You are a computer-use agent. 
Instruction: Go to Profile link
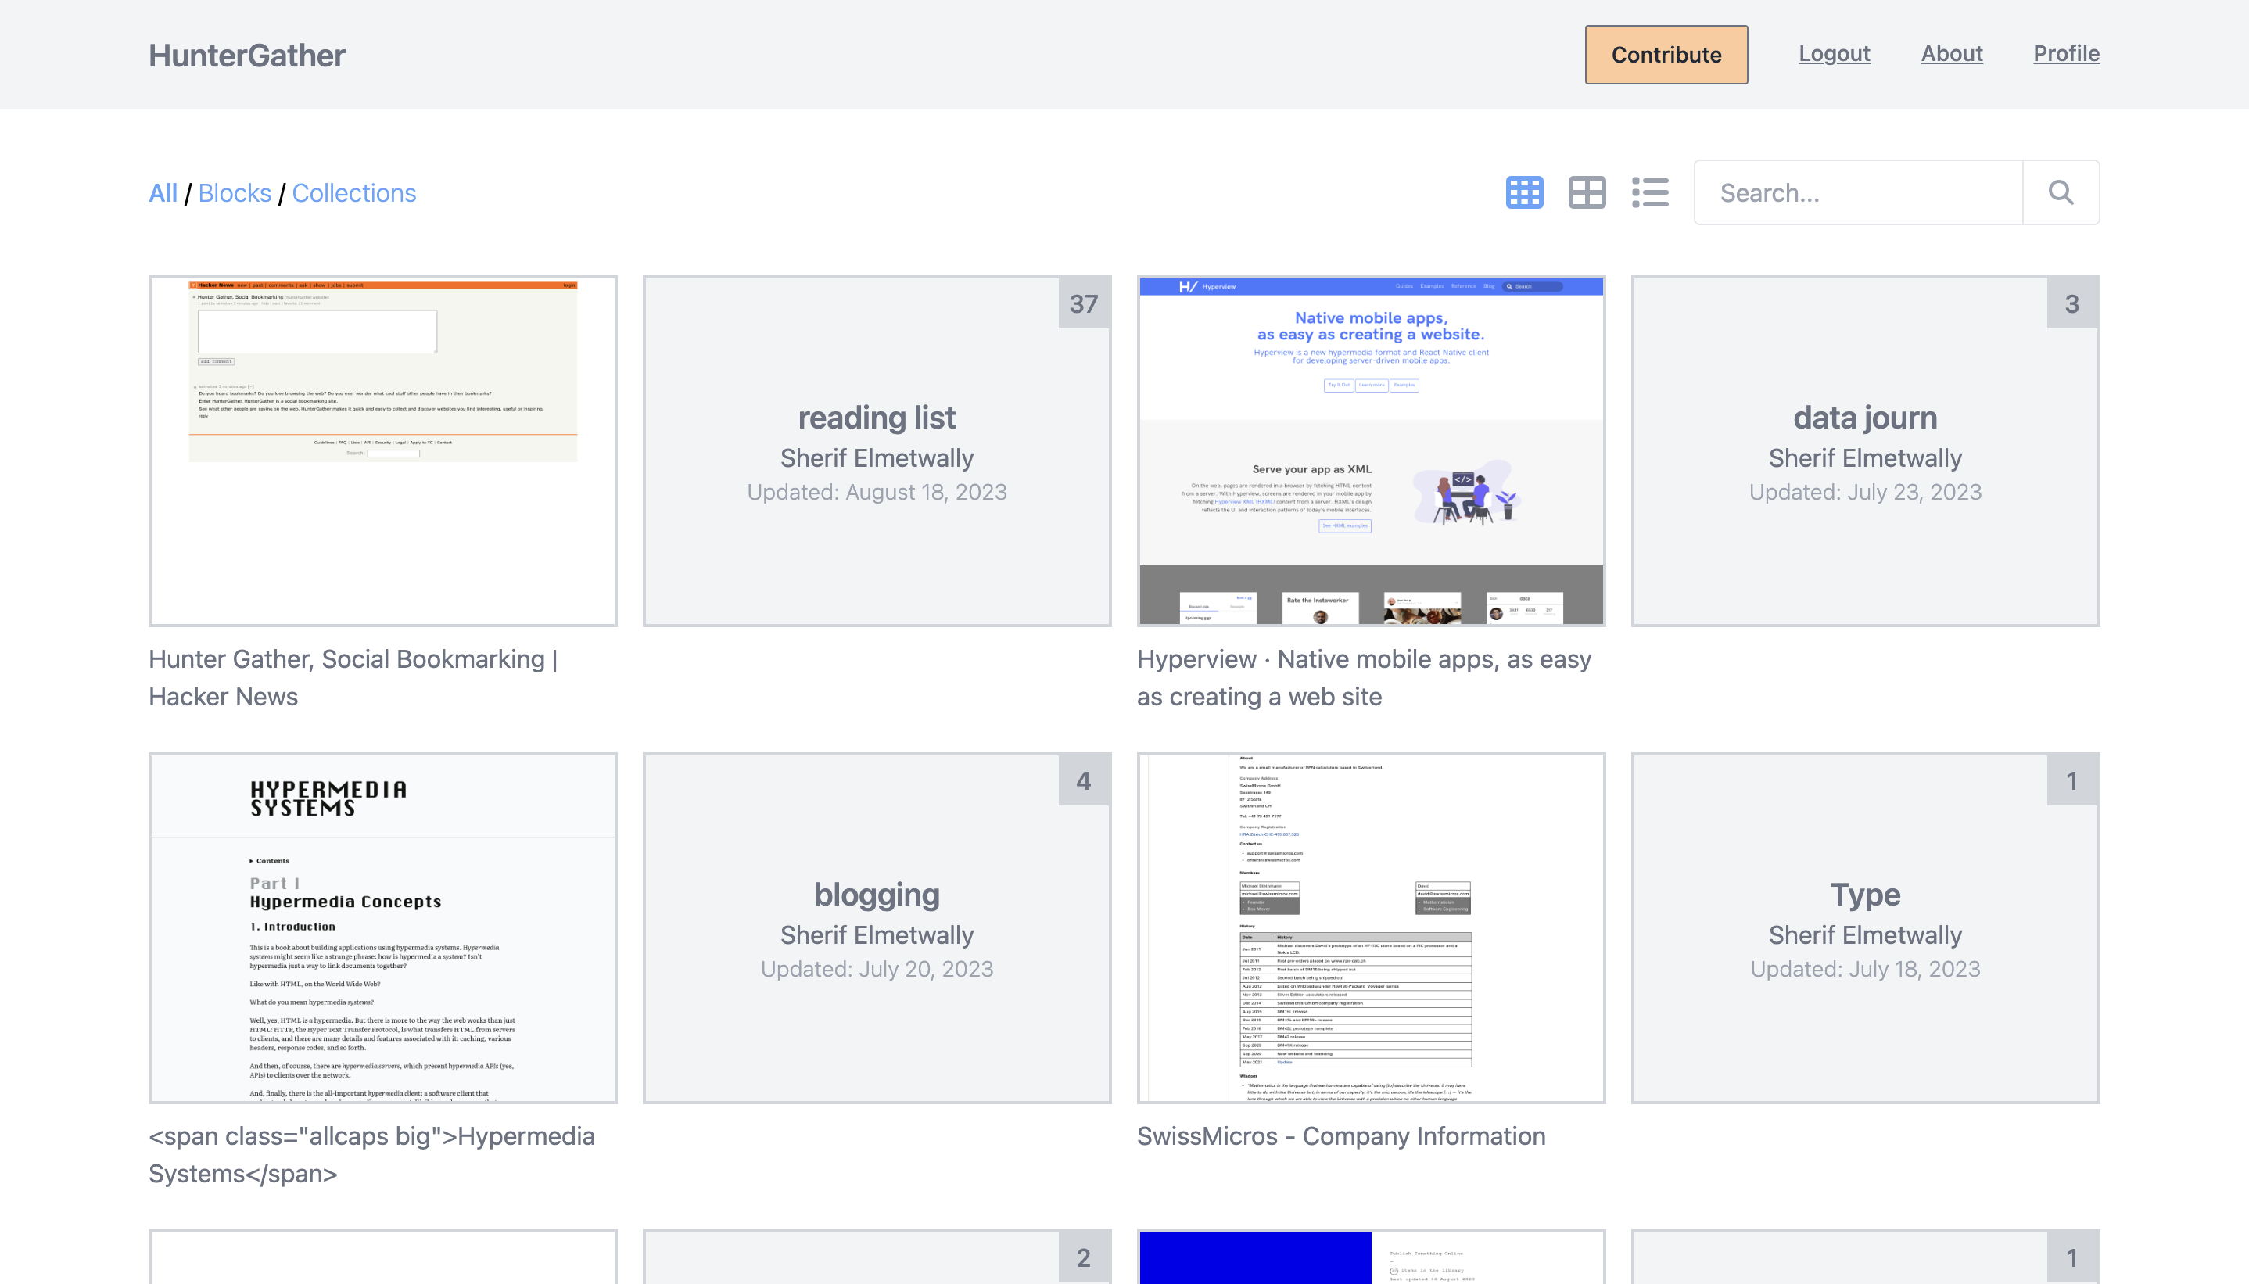pyautogui.click(x=2067, y=54)
